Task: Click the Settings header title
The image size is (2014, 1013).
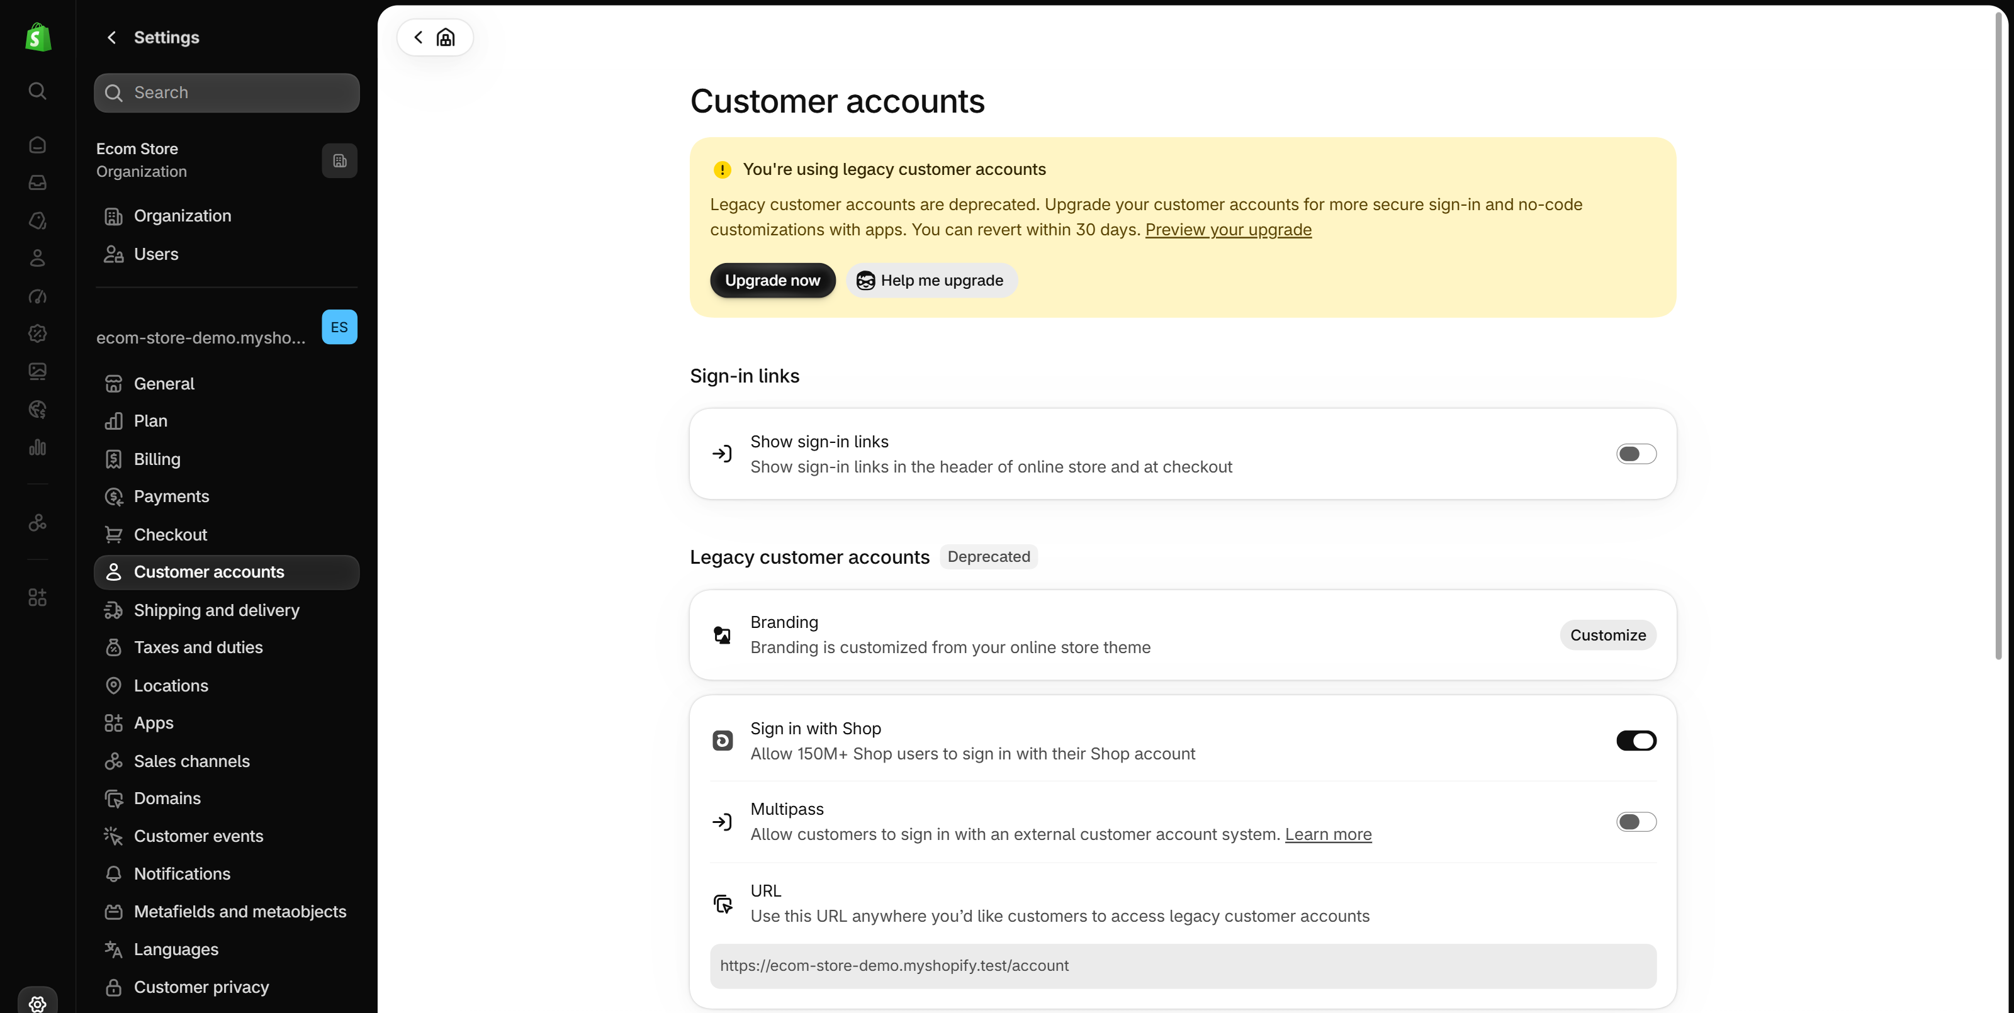Action: (x=167, y=38)
